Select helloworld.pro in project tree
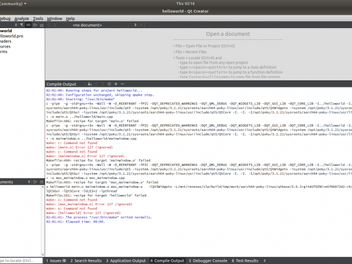The height and width of the screenshot is (264, 352). coord(13,36)
